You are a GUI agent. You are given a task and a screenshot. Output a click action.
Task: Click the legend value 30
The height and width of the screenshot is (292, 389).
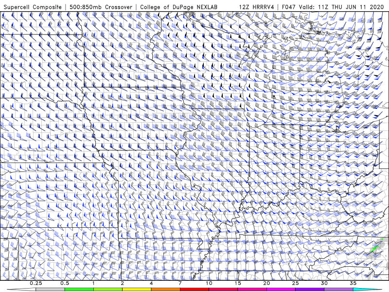pos(324,283)
